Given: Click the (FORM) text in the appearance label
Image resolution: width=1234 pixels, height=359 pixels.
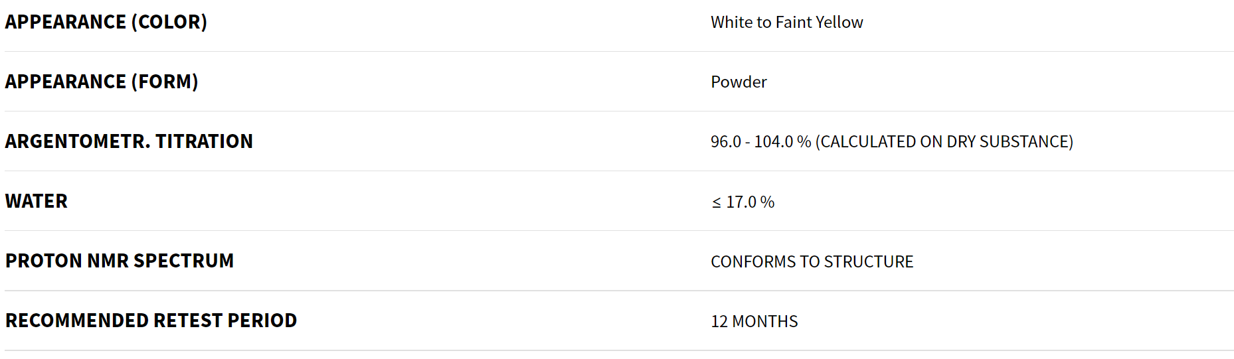Looking at the screenshot, I should [165, 82].
